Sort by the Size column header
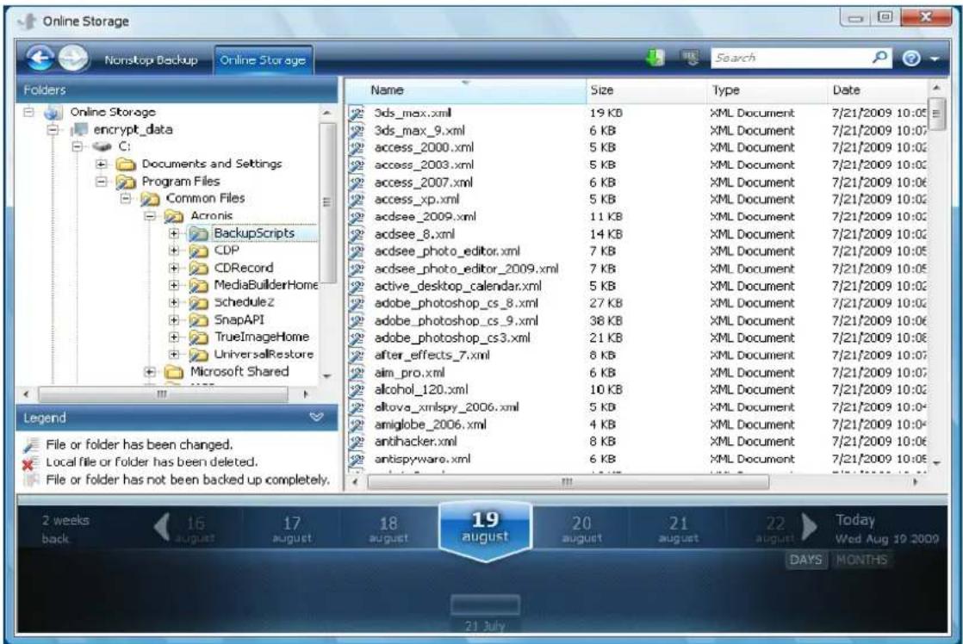This screenshot has width=963, height=644. pos(646,90)
